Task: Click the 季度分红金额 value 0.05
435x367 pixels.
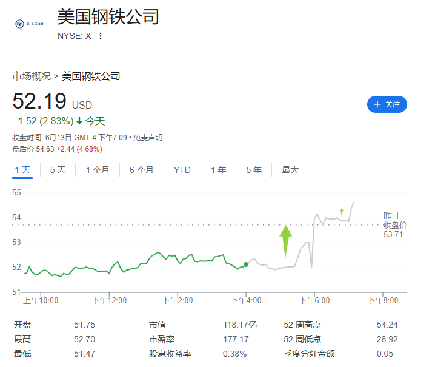Action: coord(385,354)
